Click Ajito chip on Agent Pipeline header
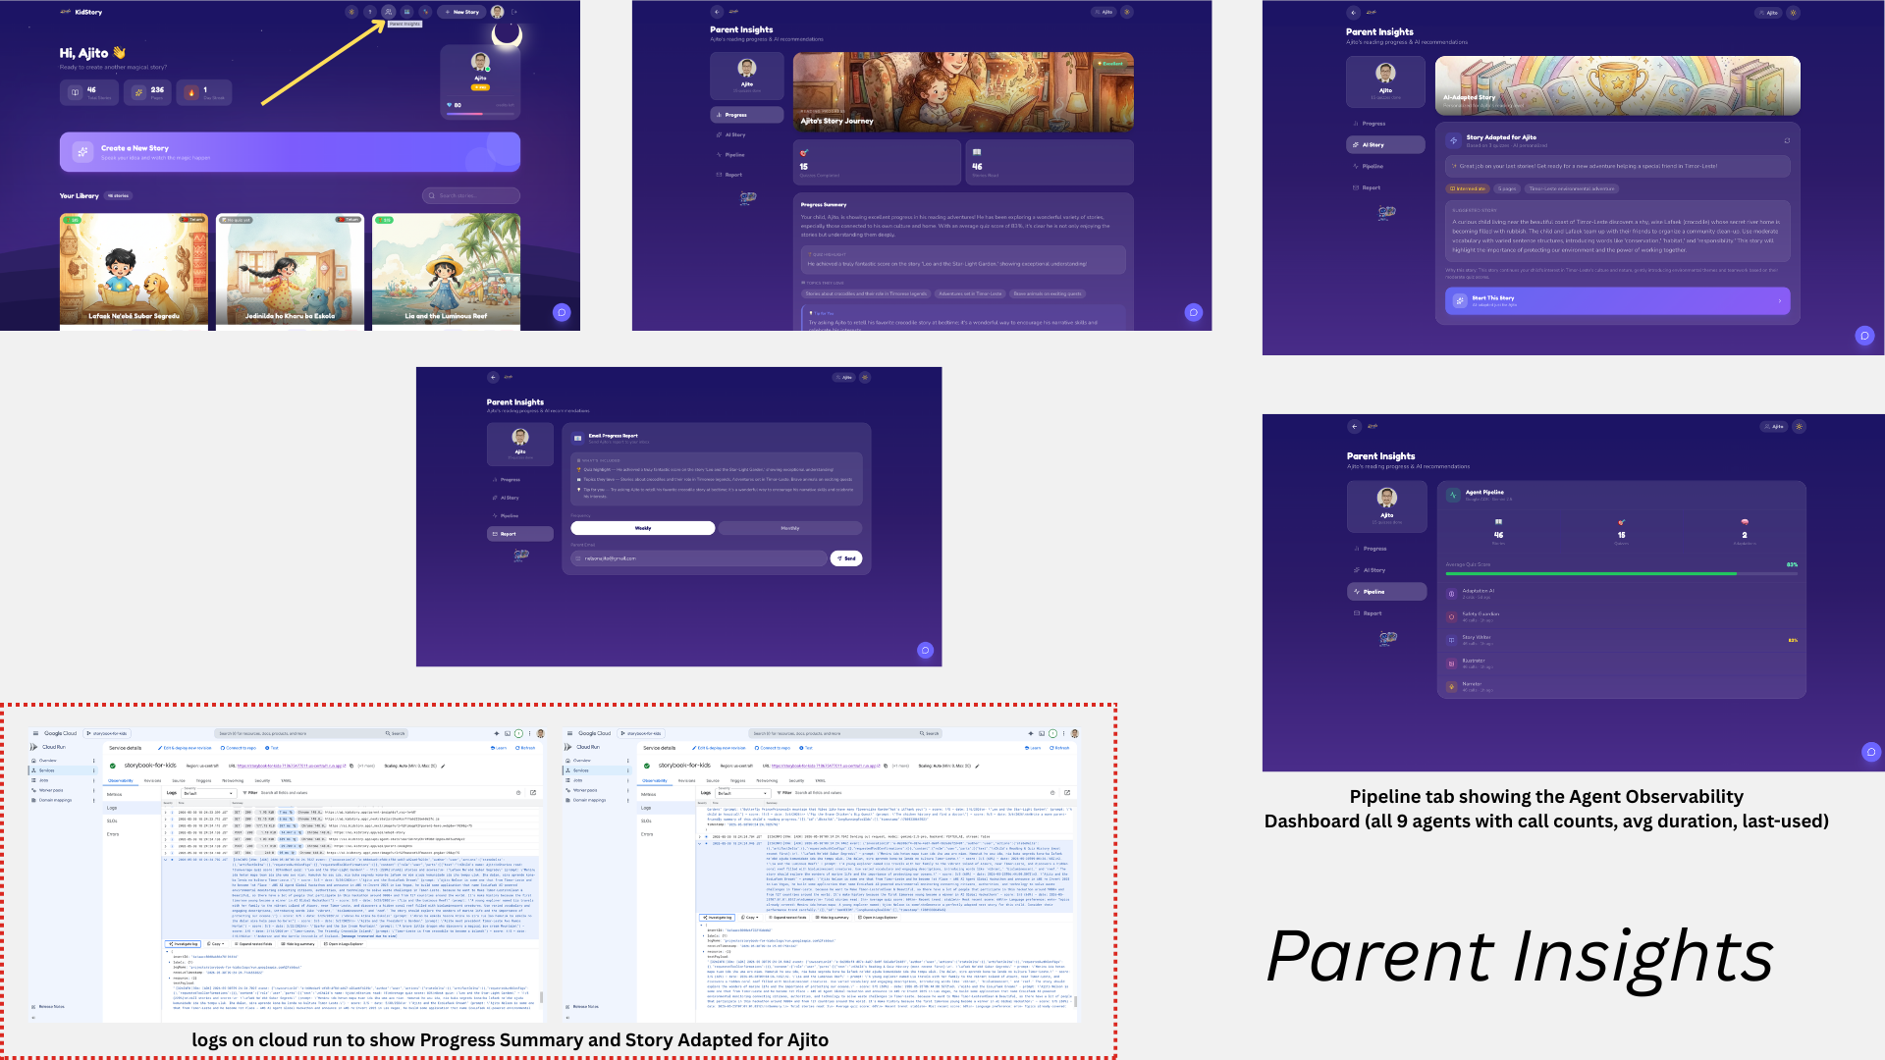 click(x=1774, y=426)
